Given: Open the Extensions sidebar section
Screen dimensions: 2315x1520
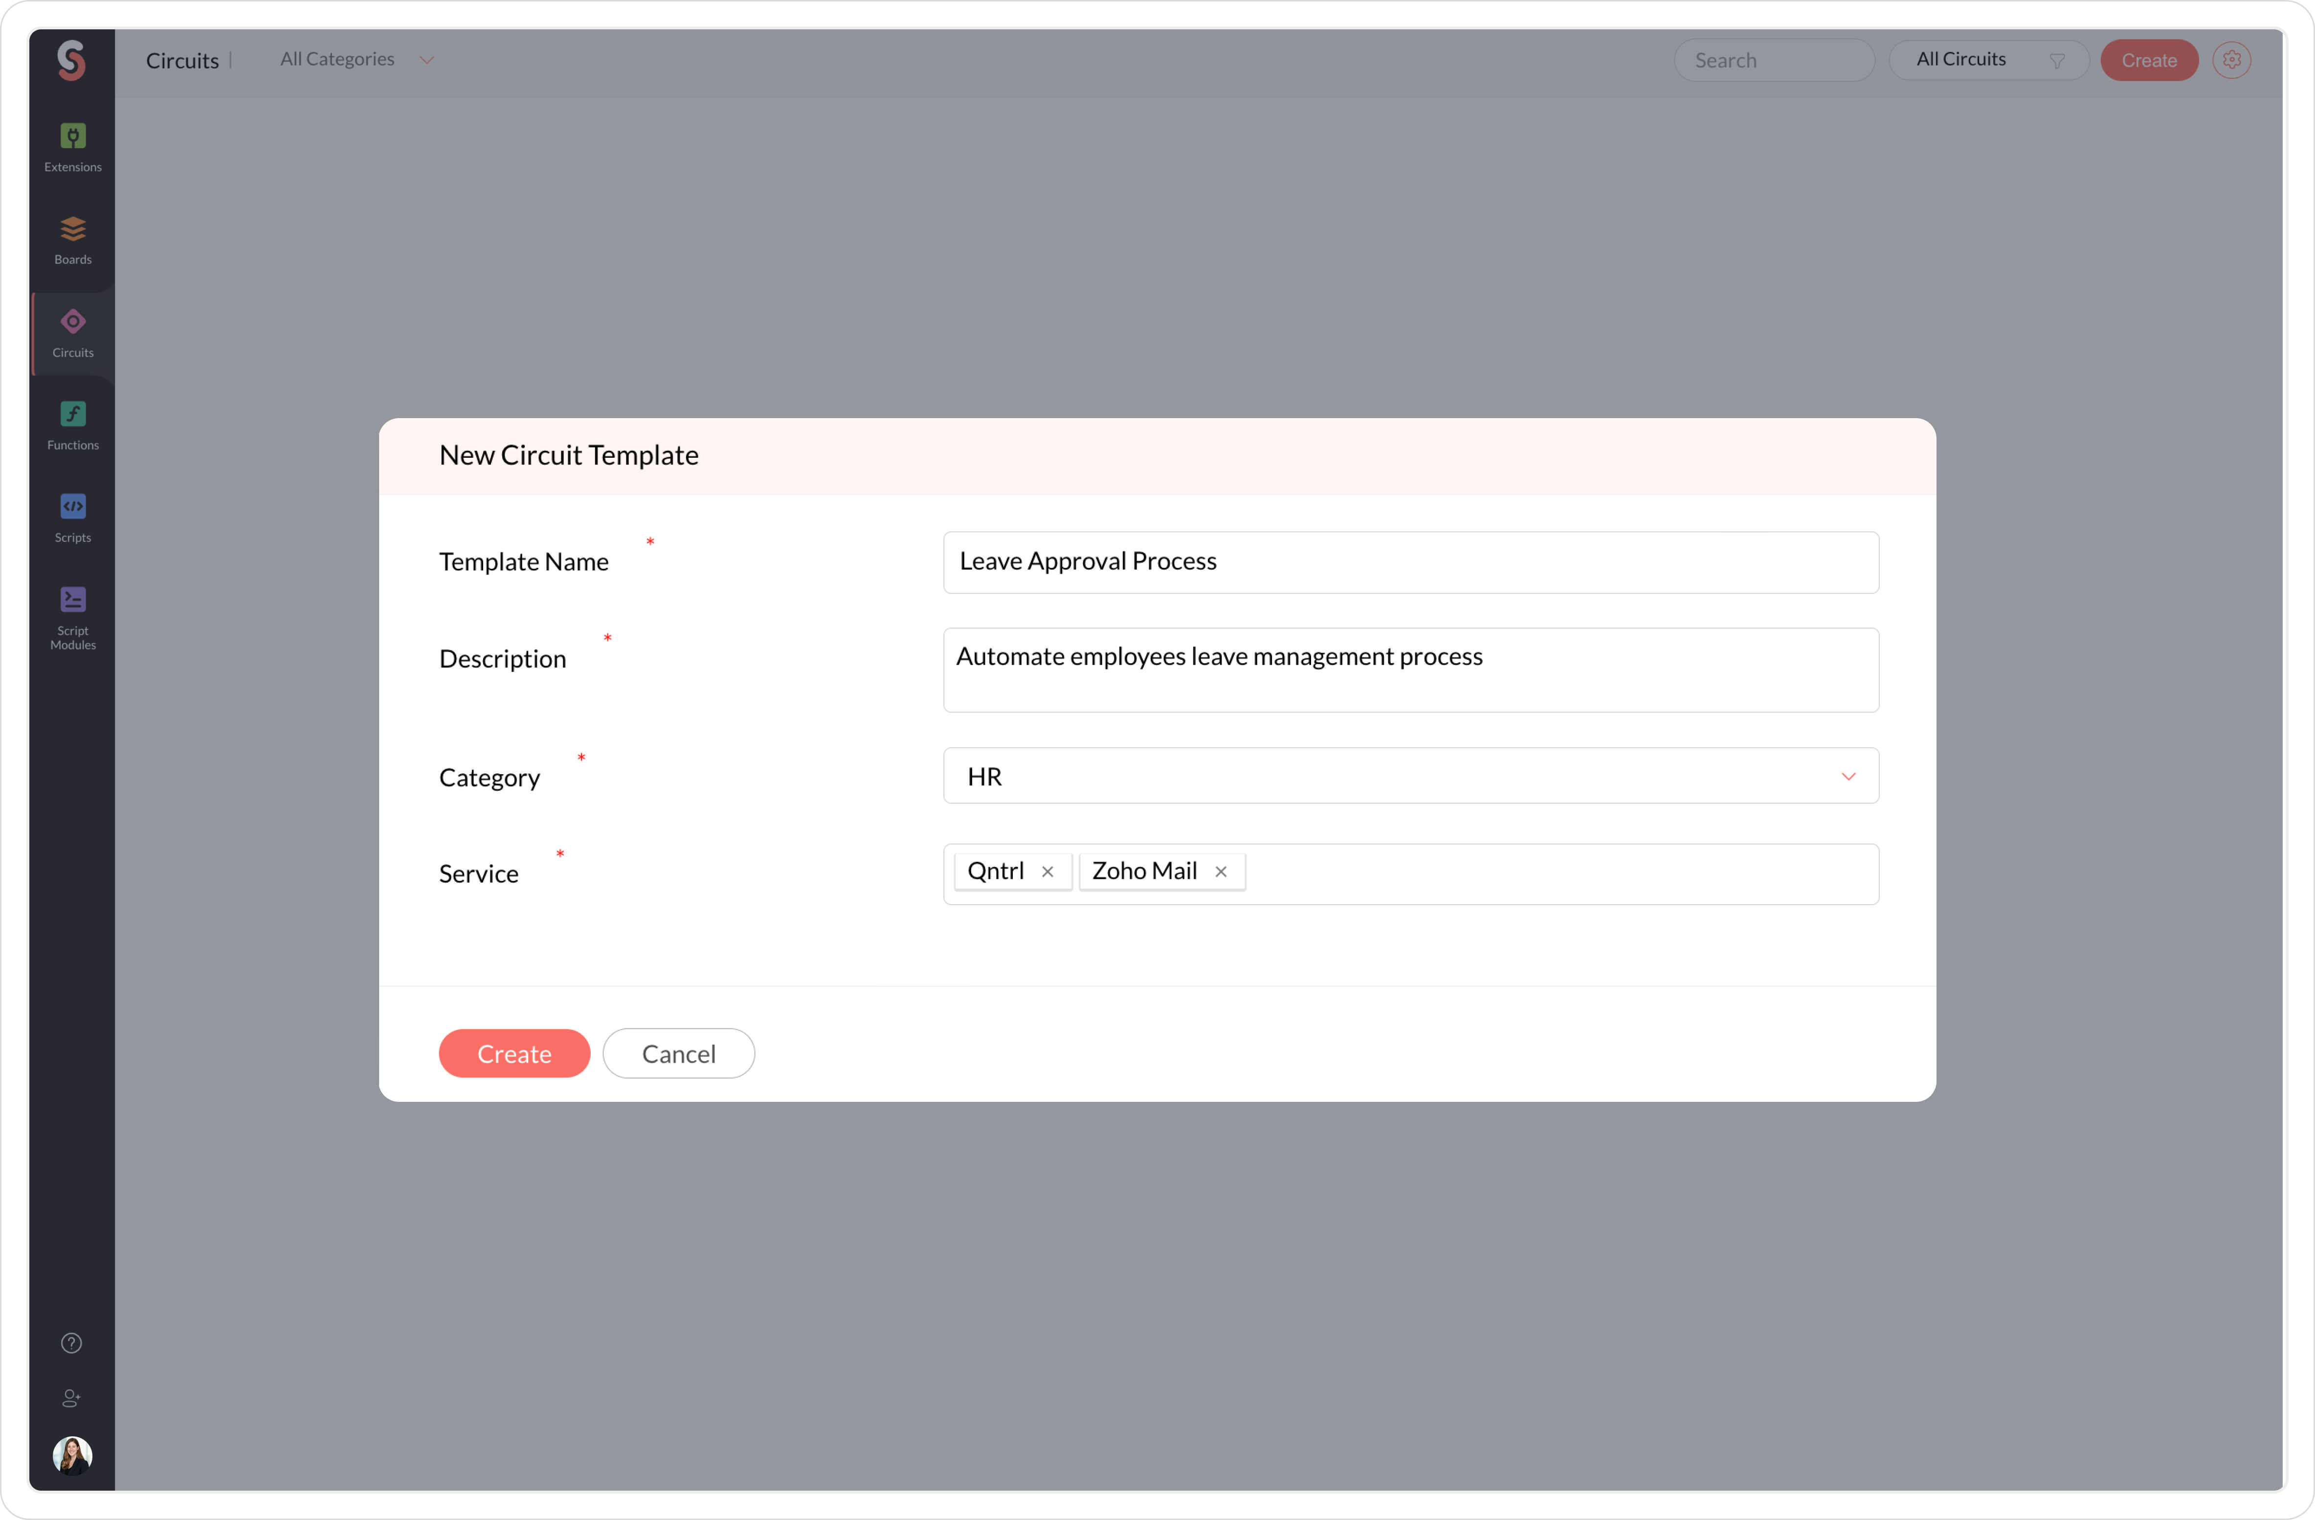Looking at the screenshot, I should pyautogui.click(x=73, y=148).
